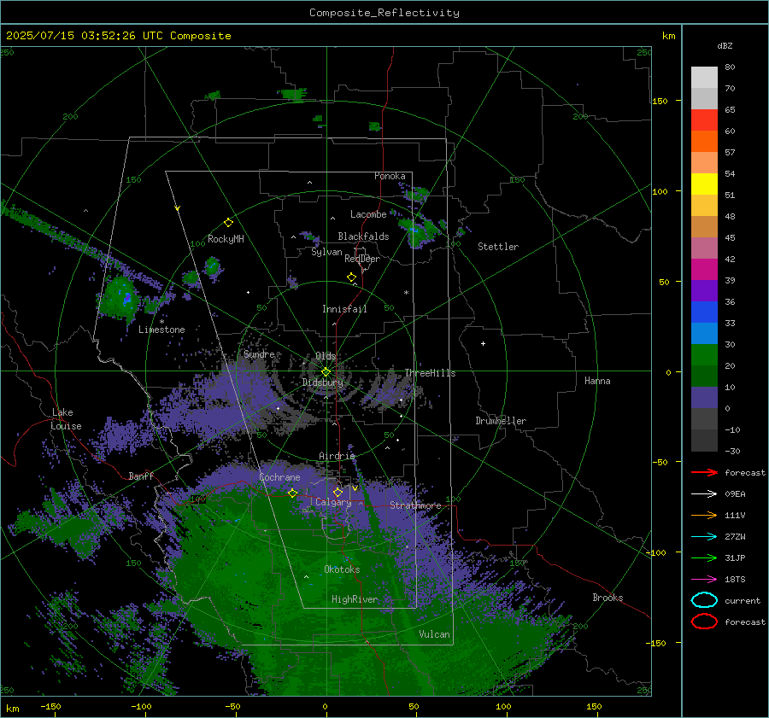Click the RedDeer city label
The image size is (769, 718).
click(x=362, y=259)
